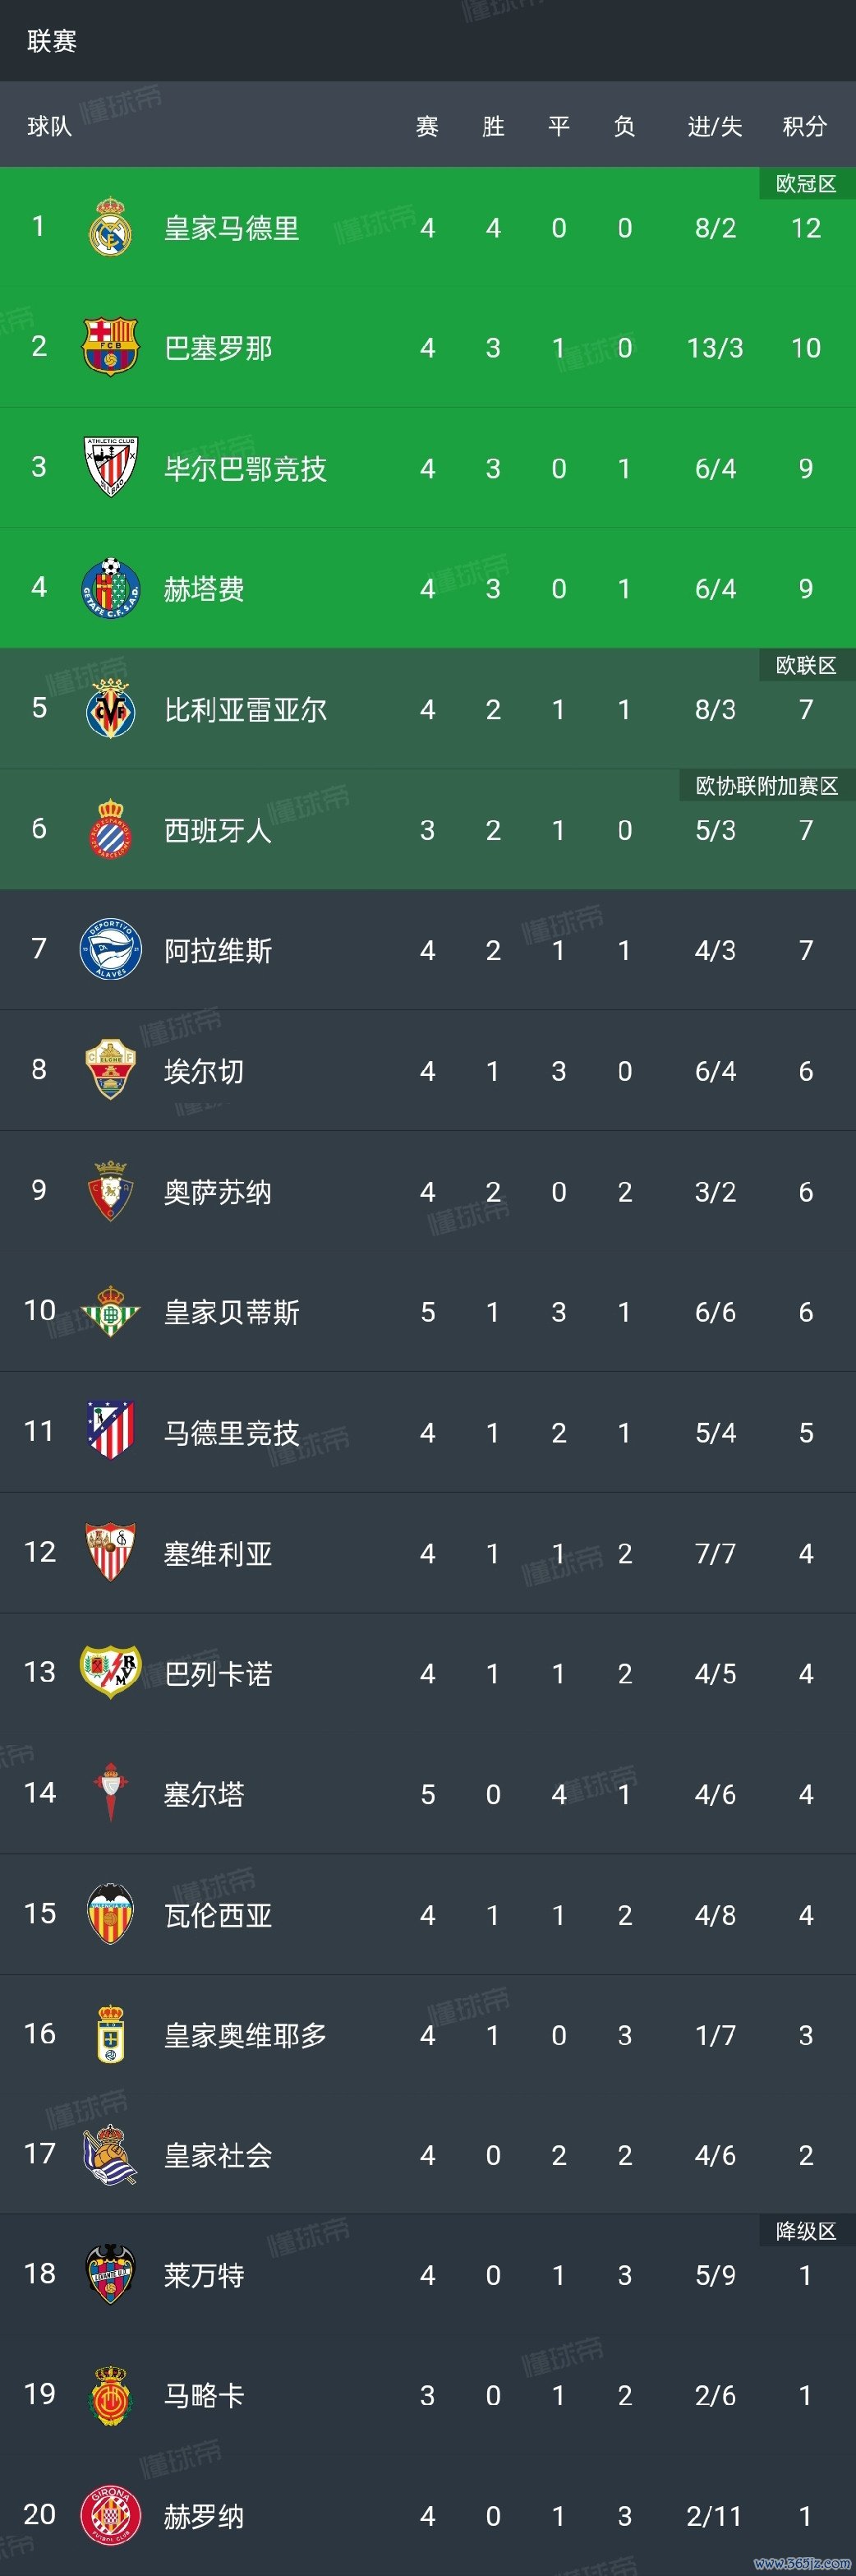Open the Alavés round blue logo
The image size is (856, 2576).
coord(110,949)
